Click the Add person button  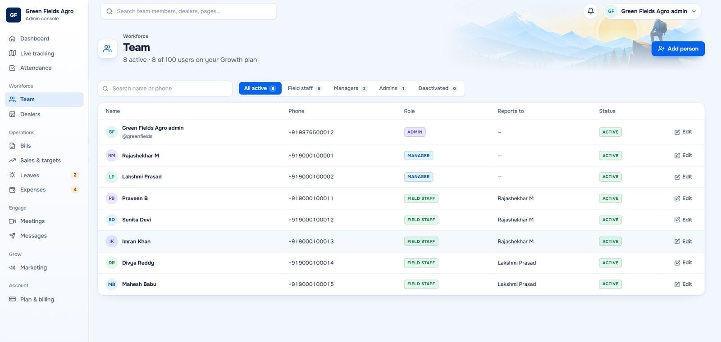tap(678, 49)
